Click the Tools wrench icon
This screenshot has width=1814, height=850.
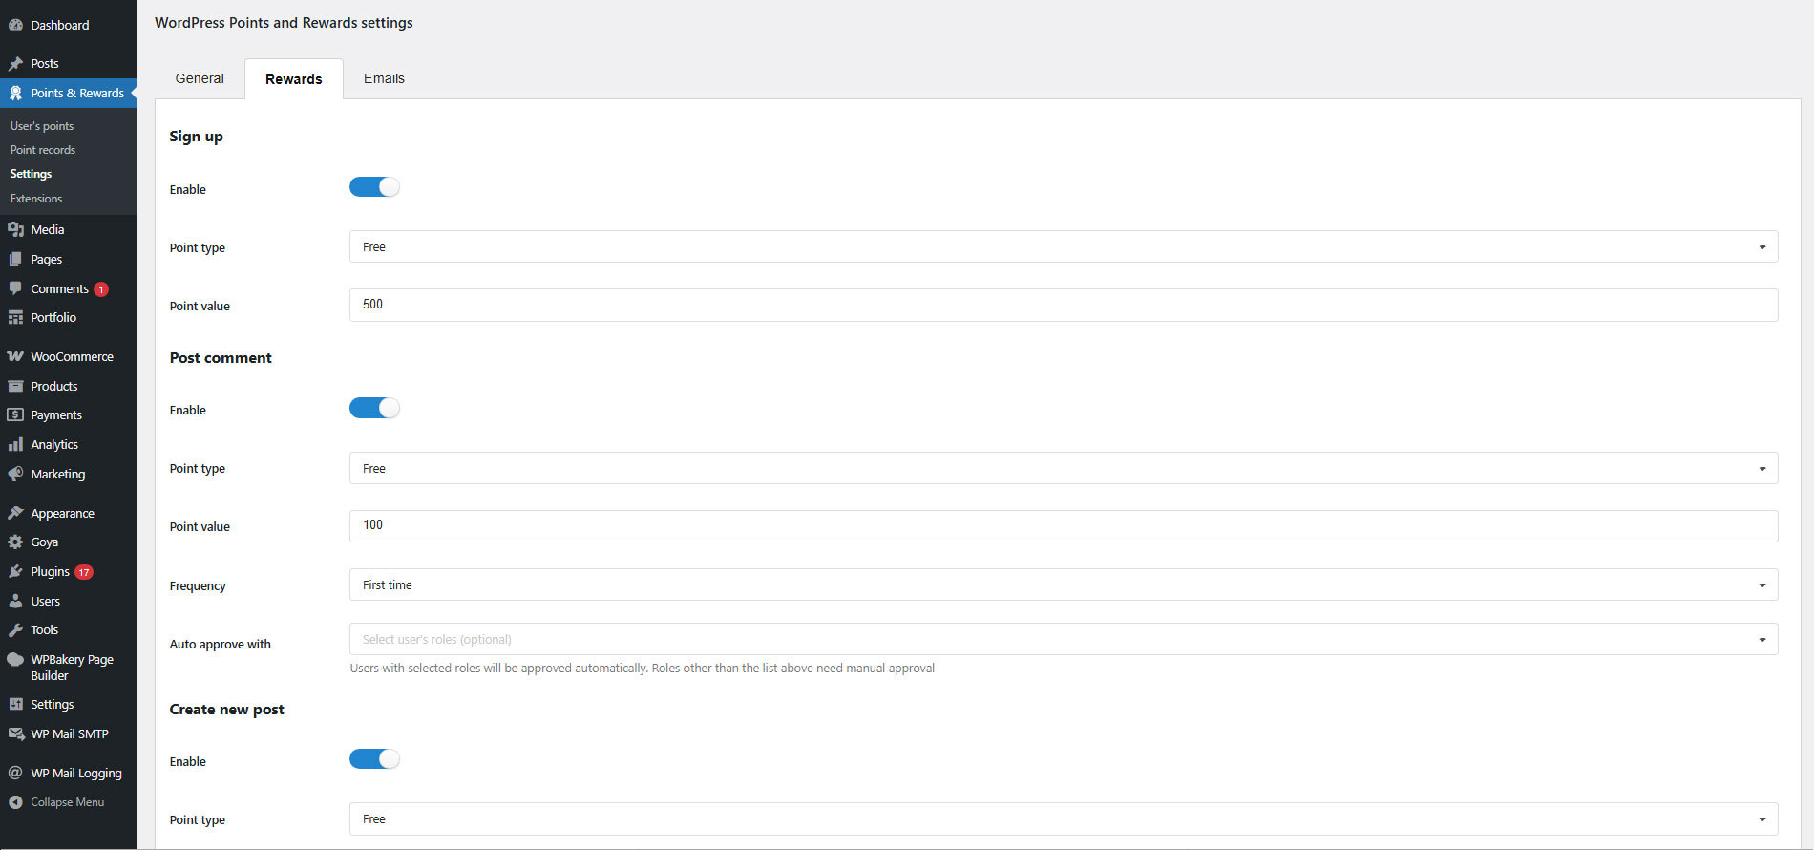click(x=15, y=629)
